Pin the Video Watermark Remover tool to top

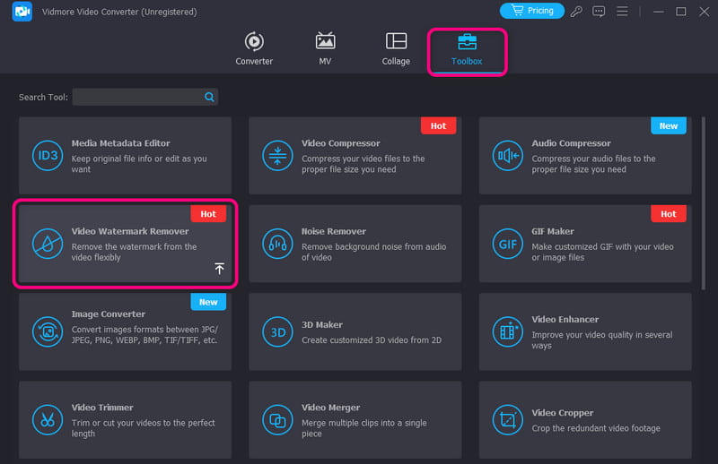coord(219,269)
